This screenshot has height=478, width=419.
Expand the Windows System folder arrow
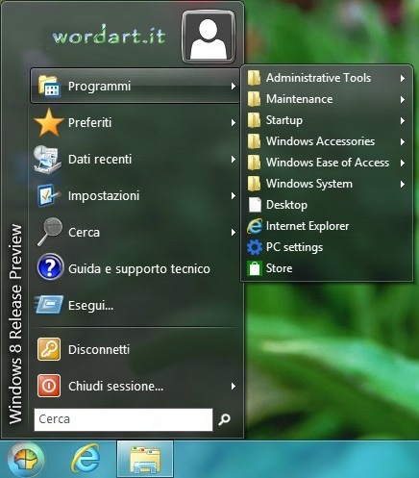[403, 184]
